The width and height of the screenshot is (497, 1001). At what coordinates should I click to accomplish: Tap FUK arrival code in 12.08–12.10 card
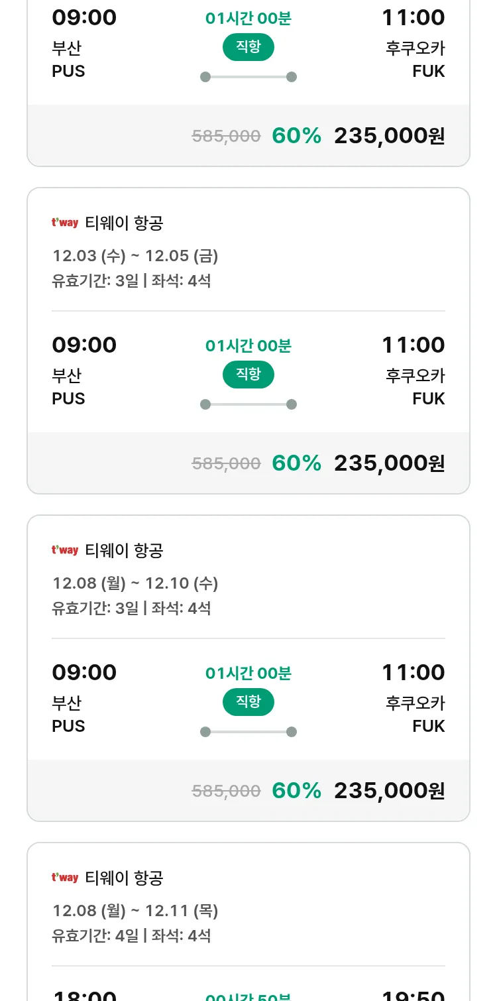coord(428,727)
